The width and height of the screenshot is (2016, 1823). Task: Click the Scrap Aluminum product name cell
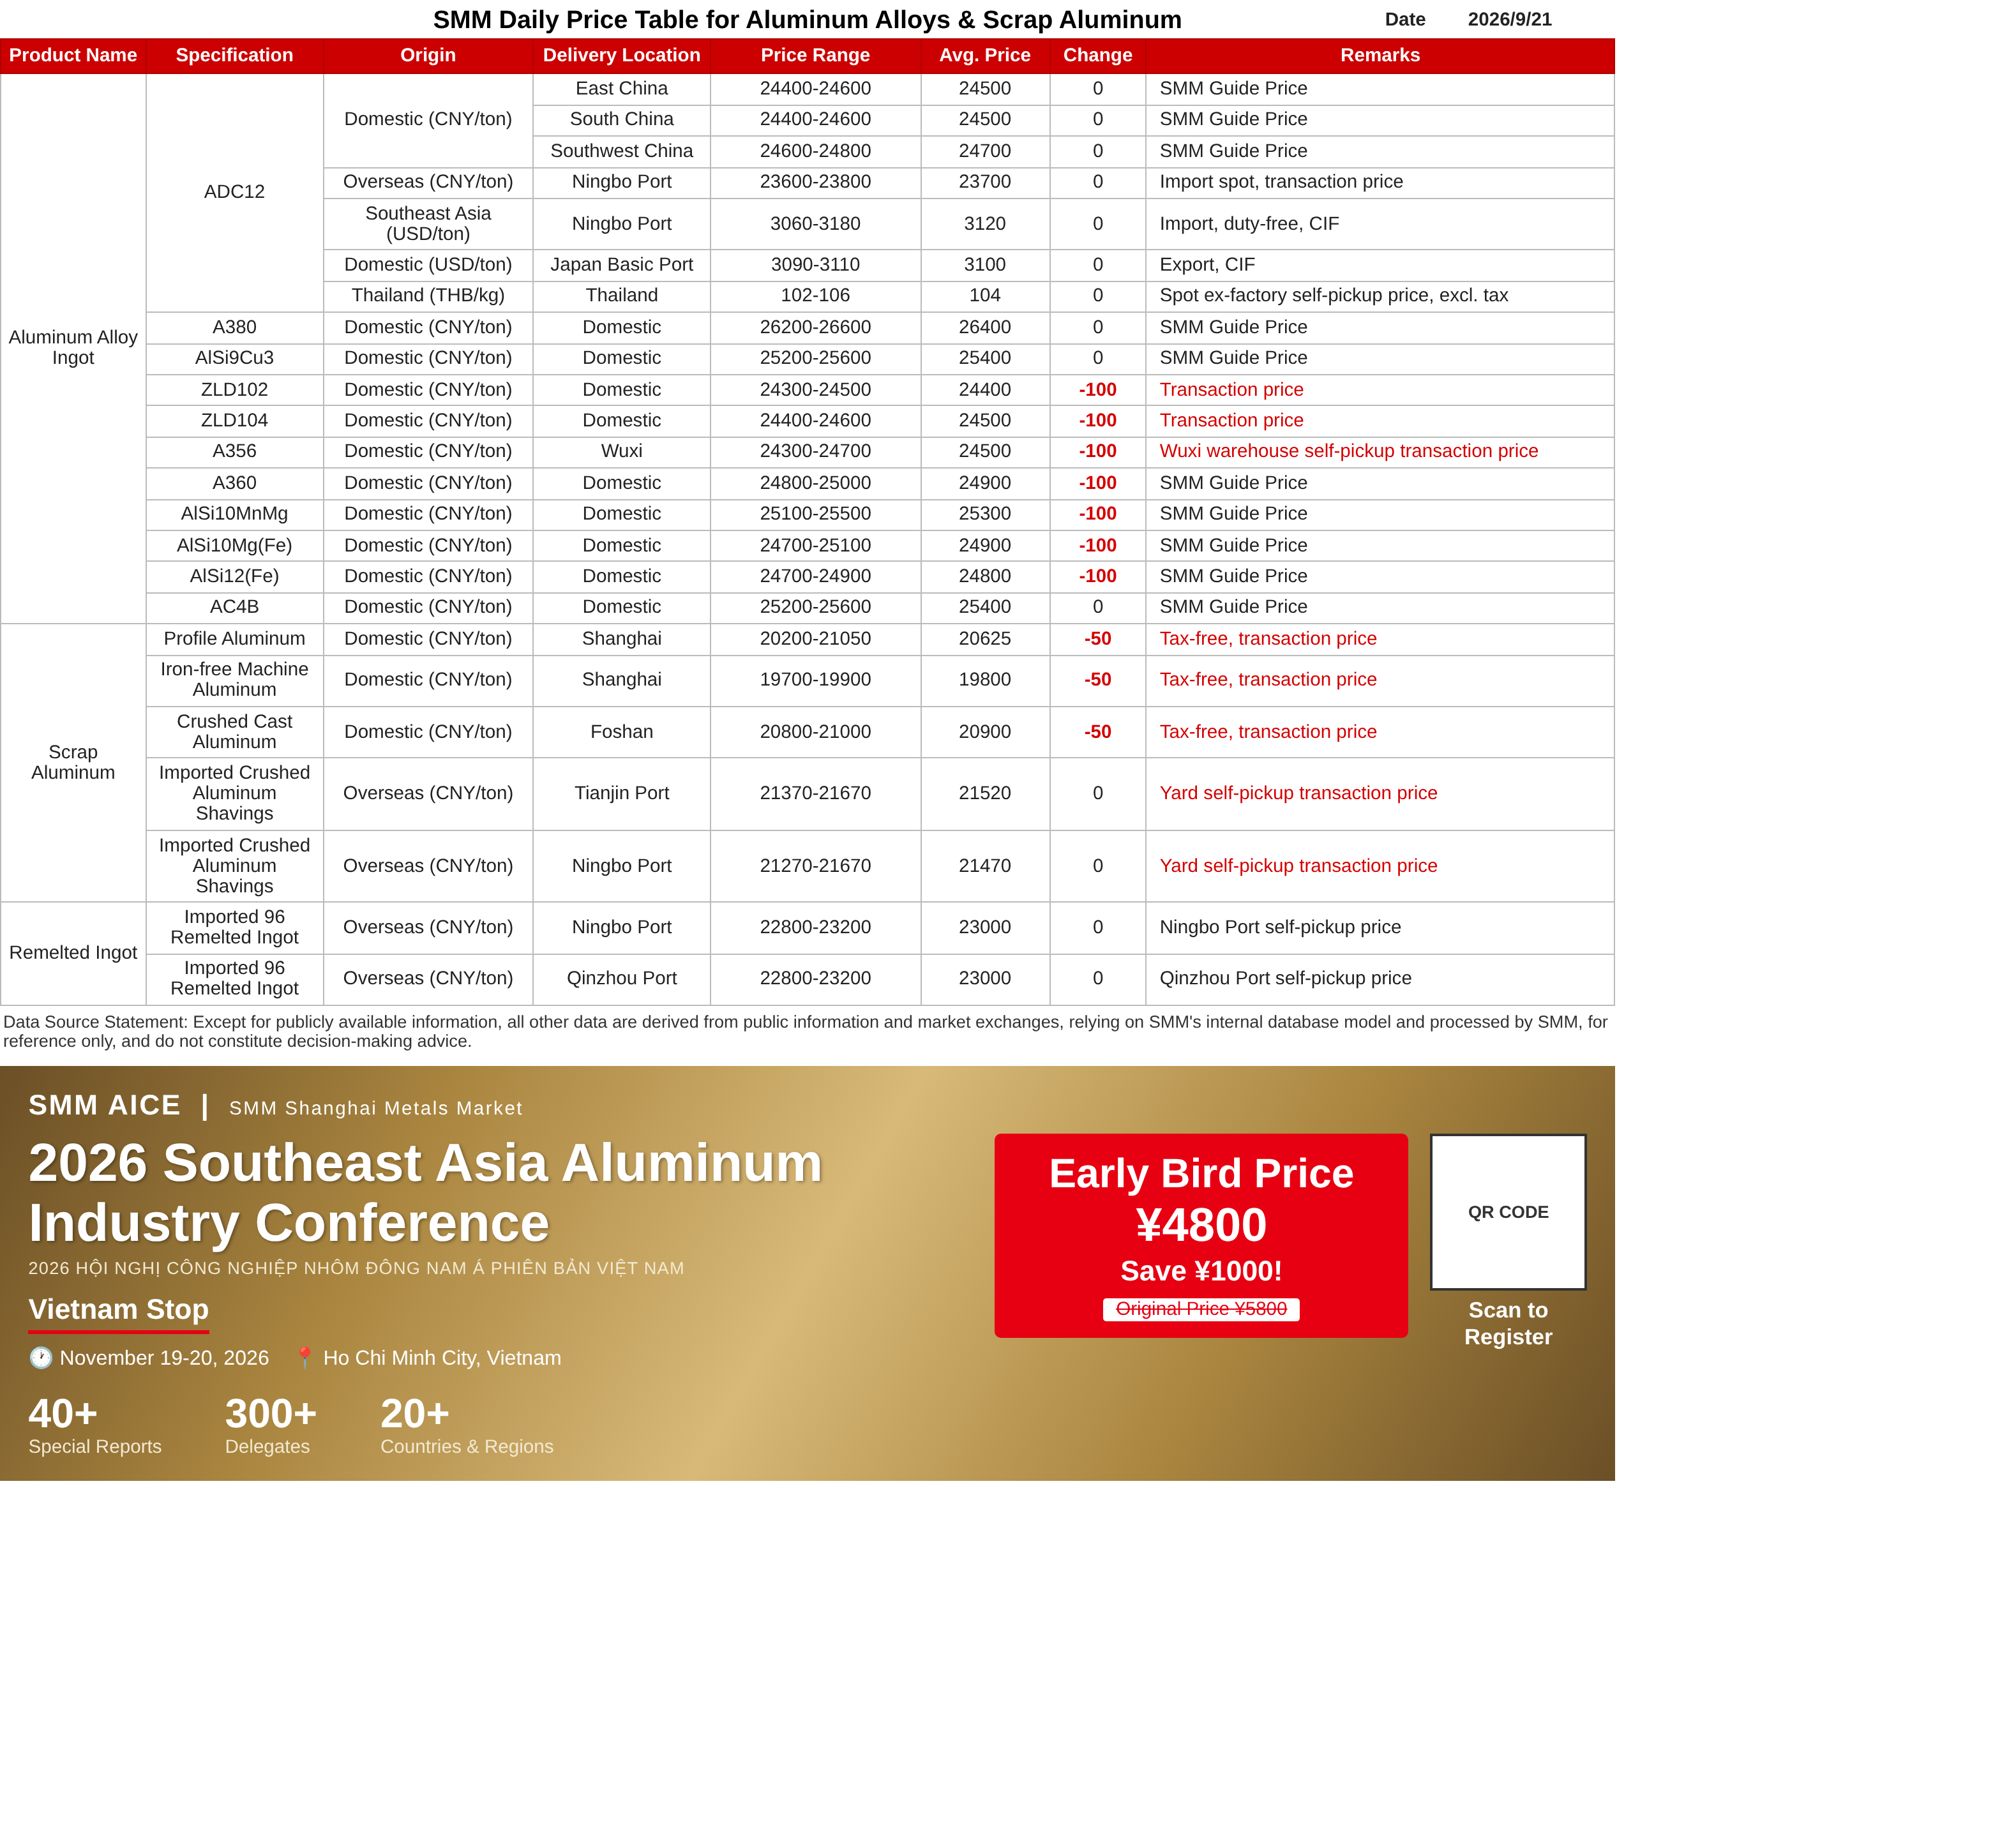[x=73, y=762]
